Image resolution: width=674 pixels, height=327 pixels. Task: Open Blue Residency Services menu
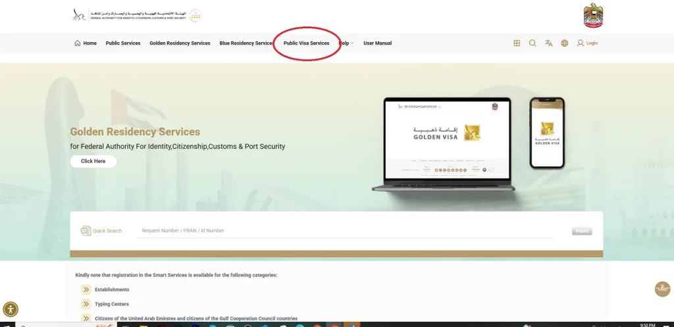pyautogui.click(x=246, y=43)
